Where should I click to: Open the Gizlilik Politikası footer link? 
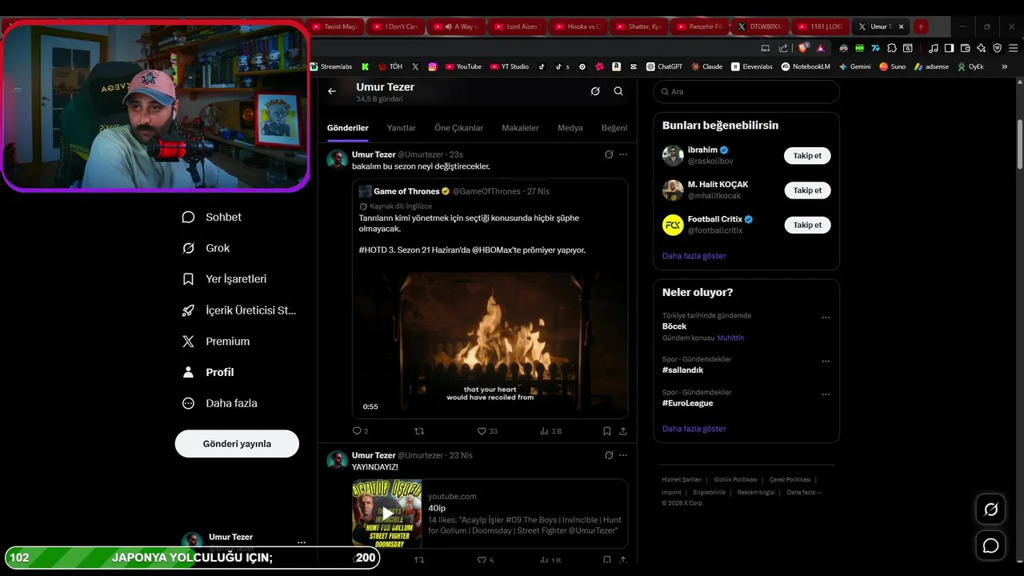(x=735, y=479)
